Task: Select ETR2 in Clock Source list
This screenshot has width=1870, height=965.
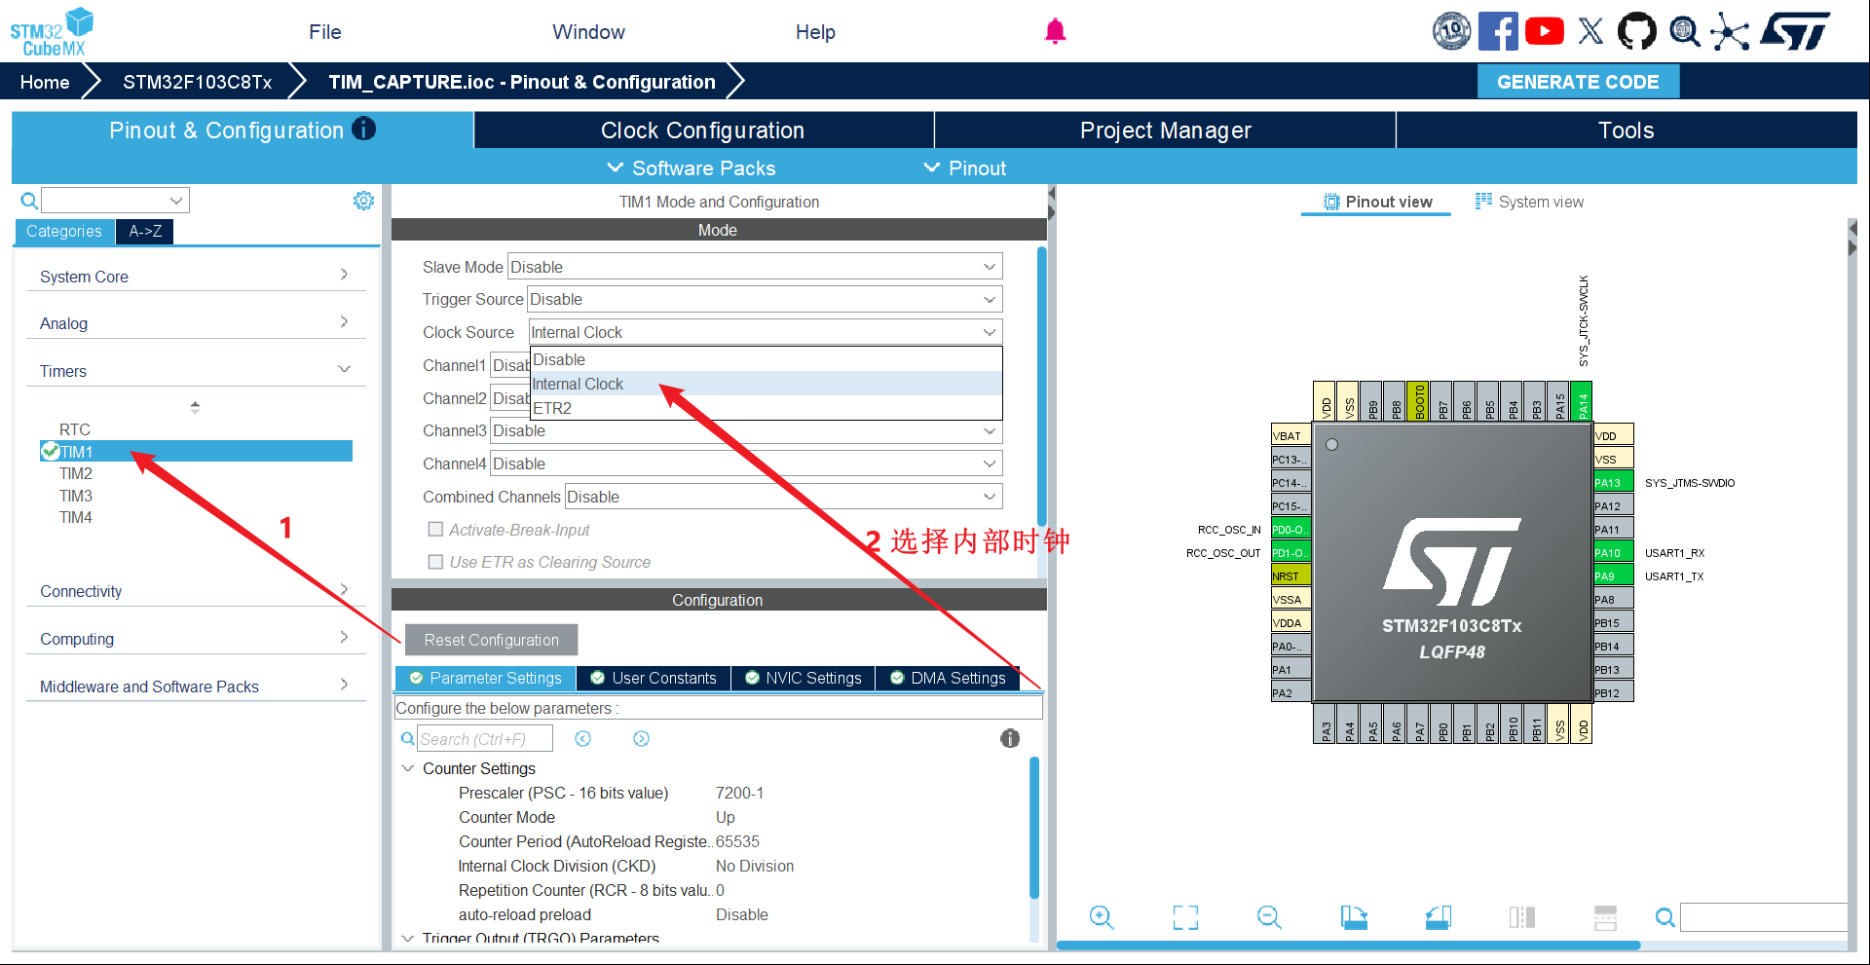Action: tap(766, 408)
